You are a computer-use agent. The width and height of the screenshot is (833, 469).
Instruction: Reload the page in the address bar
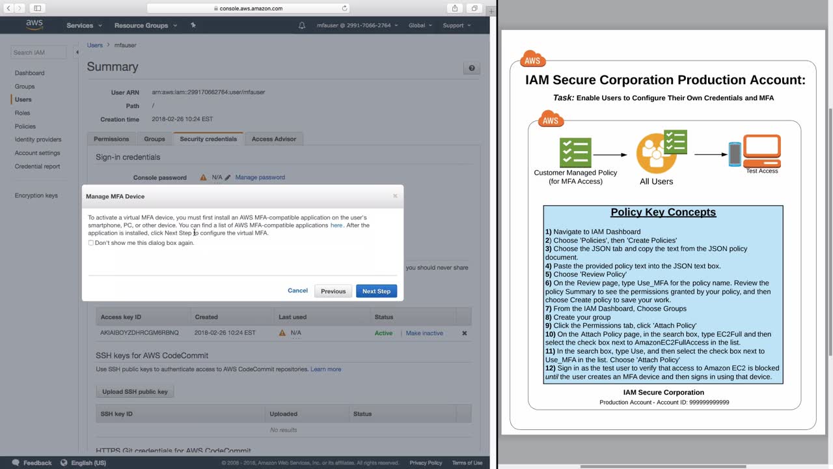point(344,8)
